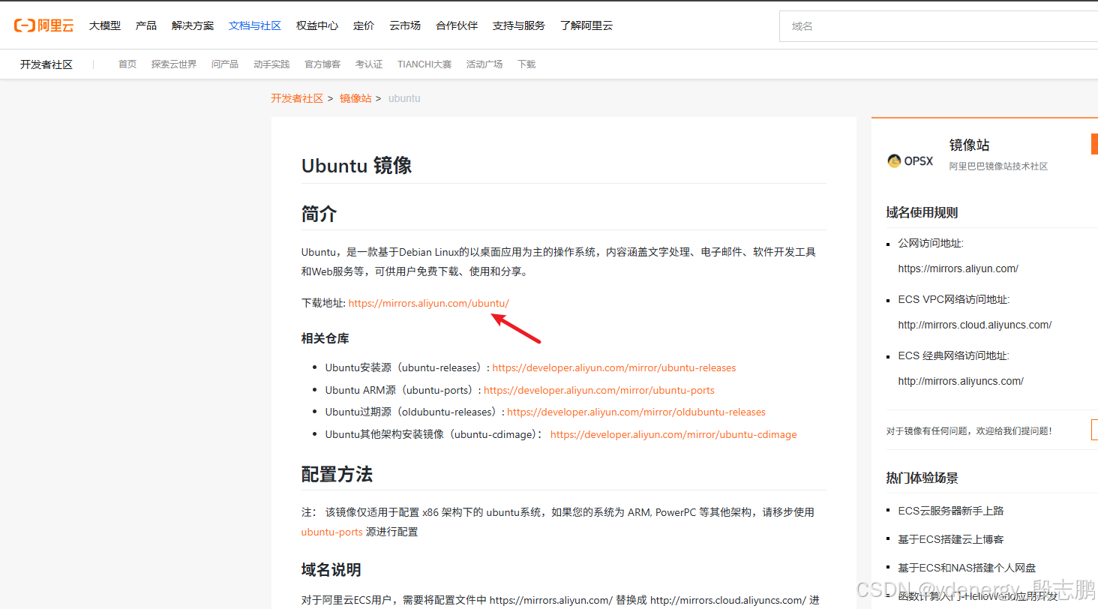The image size is (1098, 609).
Task: Select the 探索云世界 tab
Action: [174, 64]
